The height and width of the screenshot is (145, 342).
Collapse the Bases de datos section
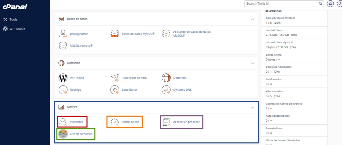(x=252, y=19)
